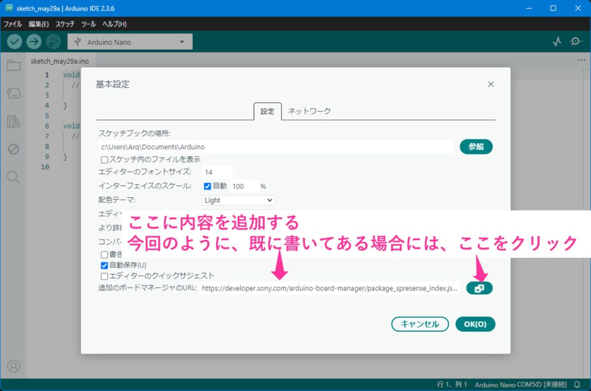Select the sketch_may29a.ino editor tab
The image size is (591, 391).
(59, 61)
